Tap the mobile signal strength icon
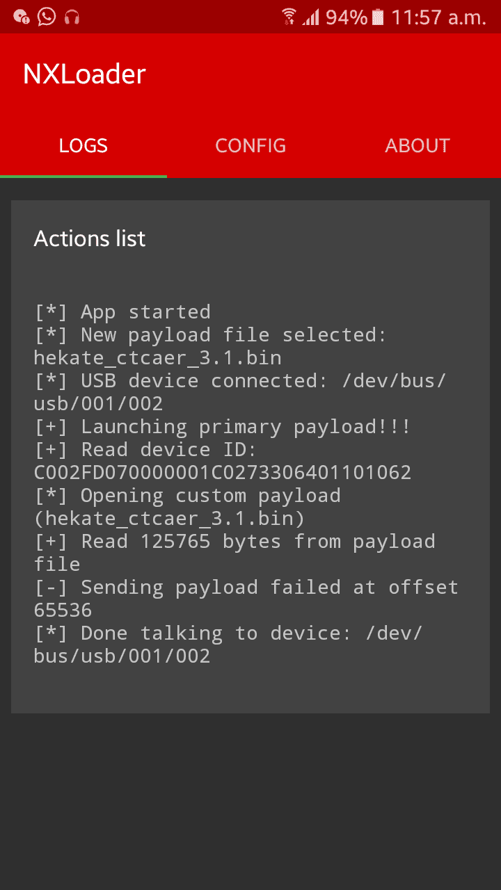 [310, 17]
